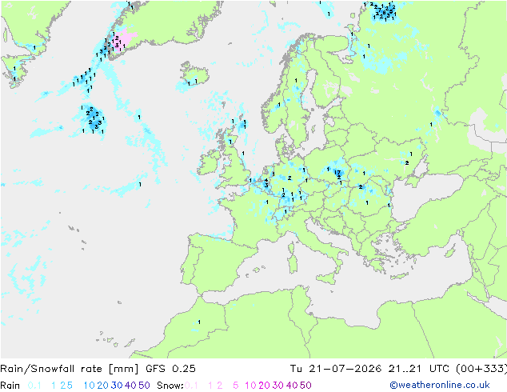Click the 'Snow:' legend label
The height and width of the screenshot is (392, 507).
click(x=170, y=386)
